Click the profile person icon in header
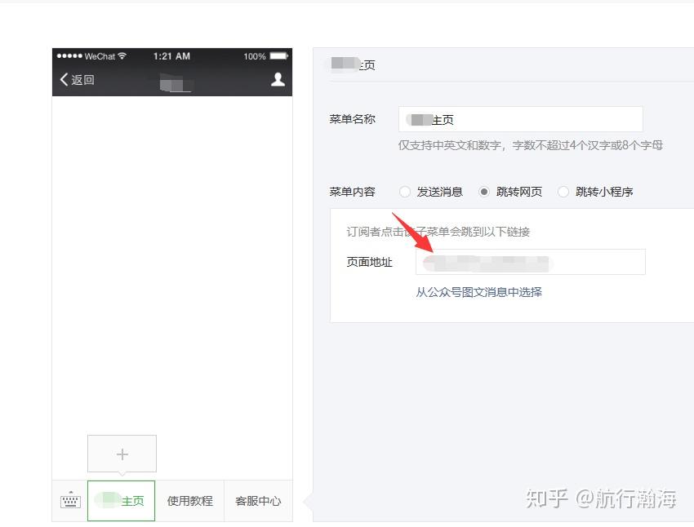This screenshot has width=694, height=527. [x=278, y=79]
